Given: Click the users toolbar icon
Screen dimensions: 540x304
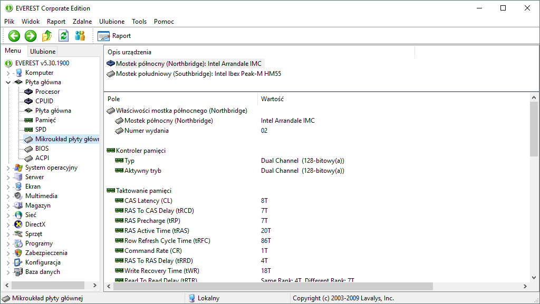Looking at the screenshot, I should (x=80, y=36).
